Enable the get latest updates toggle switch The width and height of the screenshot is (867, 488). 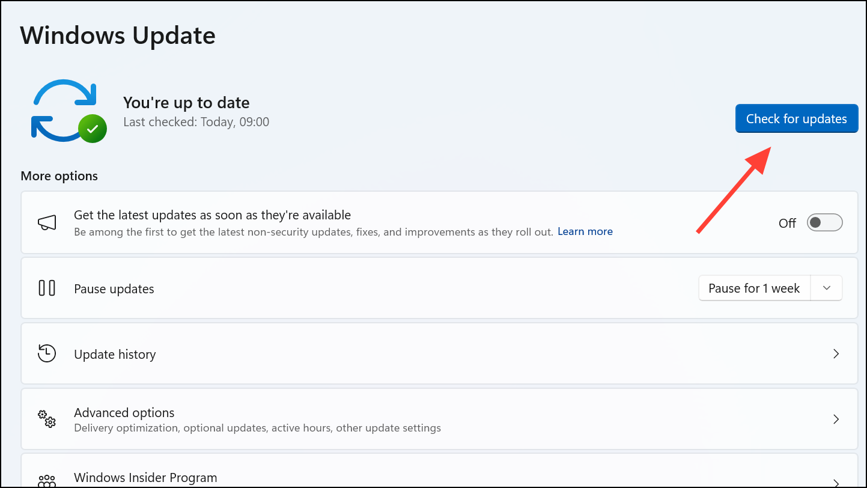824,223
